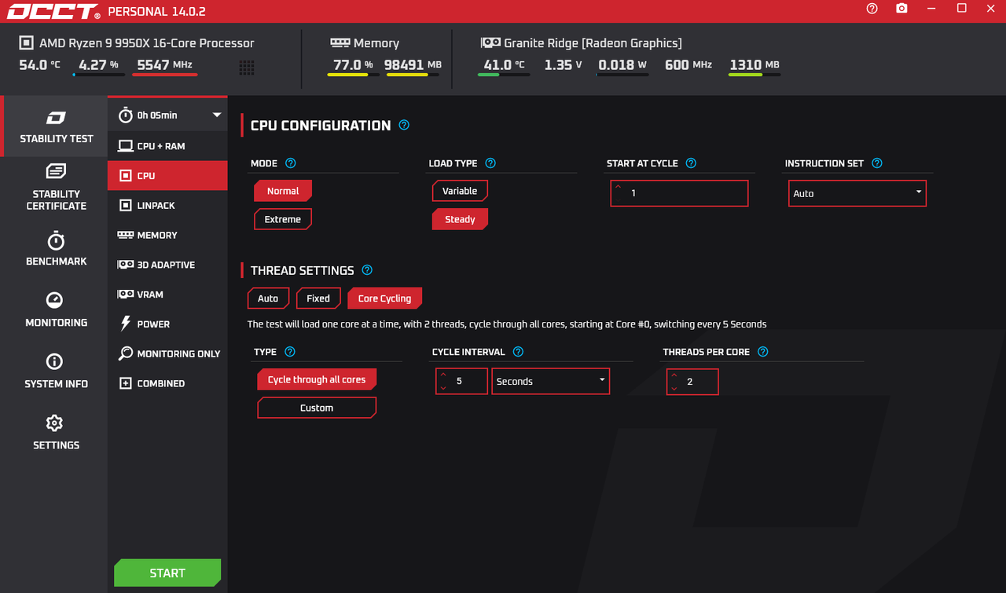This screenshot has height=593, width=1006.
Task: Open the Settings section
Action: (x=56, y=433)
